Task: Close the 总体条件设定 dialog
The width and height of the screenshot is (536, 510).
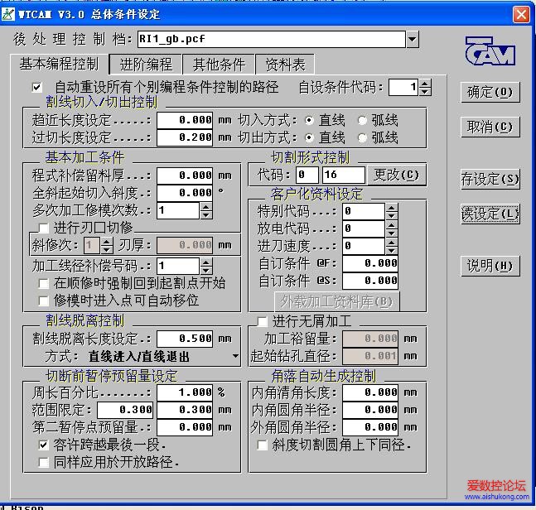Action: point(521,15)
